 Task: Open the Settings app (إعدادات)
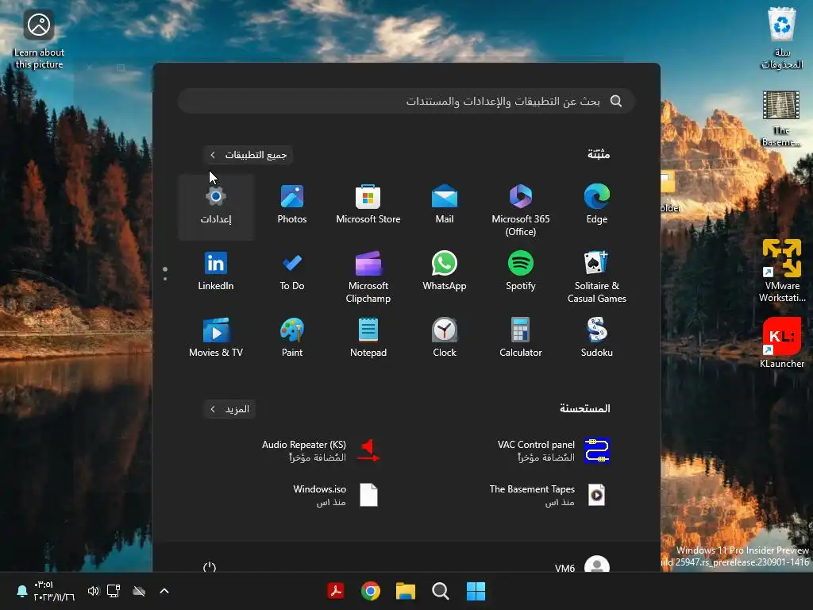(216, 207)
